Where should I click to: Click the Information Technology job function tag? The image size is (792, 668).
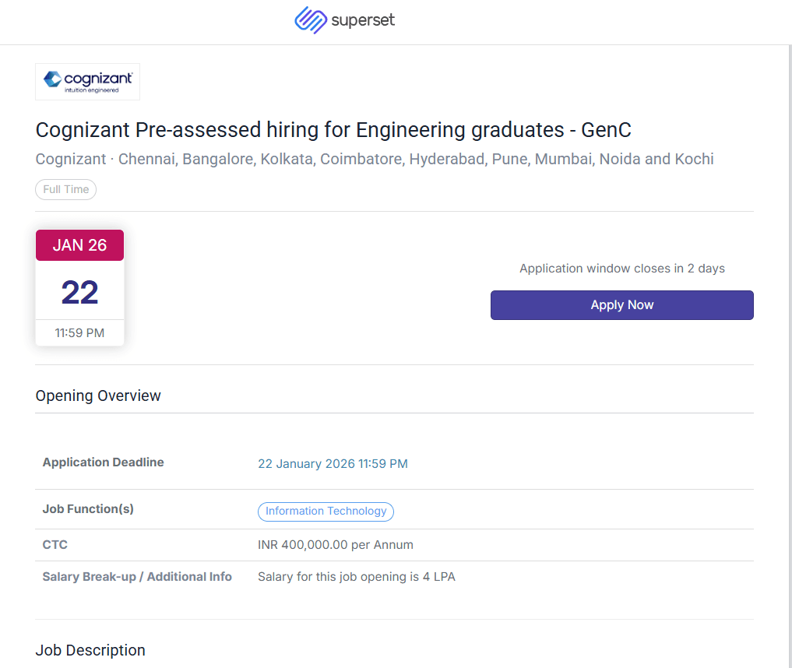click(x=326, y=512)
